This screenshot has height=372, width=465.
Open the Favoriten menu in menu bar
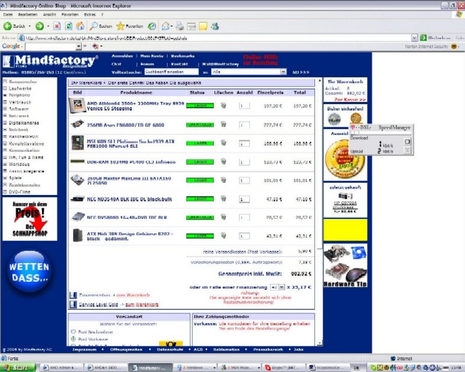tap(70, 14)
